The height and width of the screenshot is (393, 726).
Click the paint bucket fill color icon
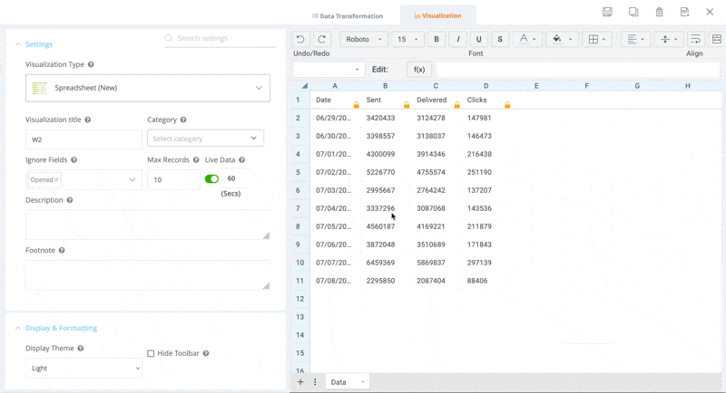pos(557,39)
